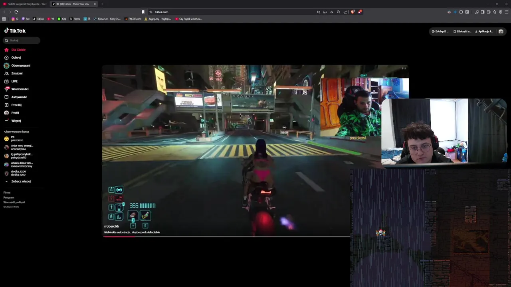Click the Aplikacja download button

coord(484,31)
